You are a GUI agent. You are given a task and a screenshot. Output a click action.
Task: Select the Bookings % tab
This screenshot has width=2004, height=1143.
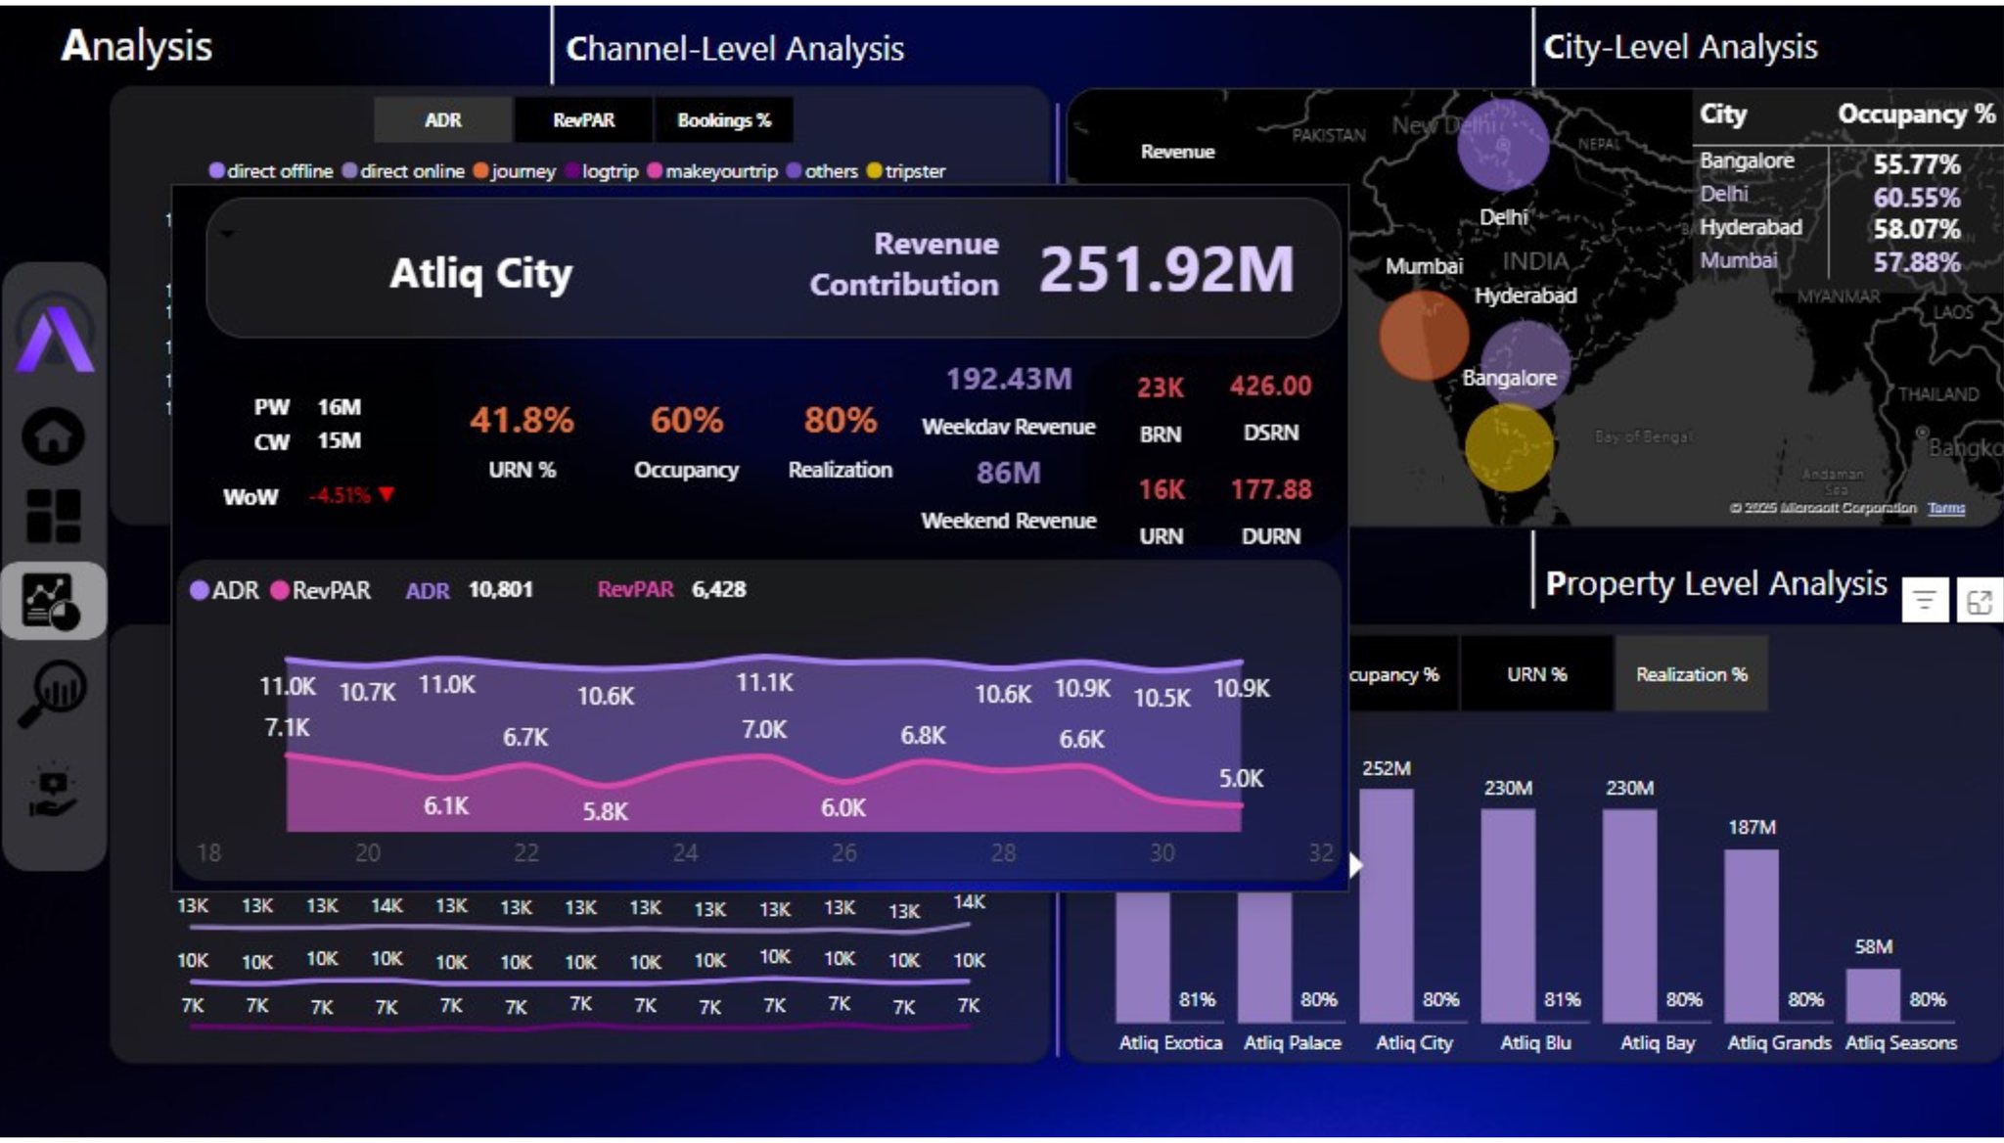coord(723,120)
